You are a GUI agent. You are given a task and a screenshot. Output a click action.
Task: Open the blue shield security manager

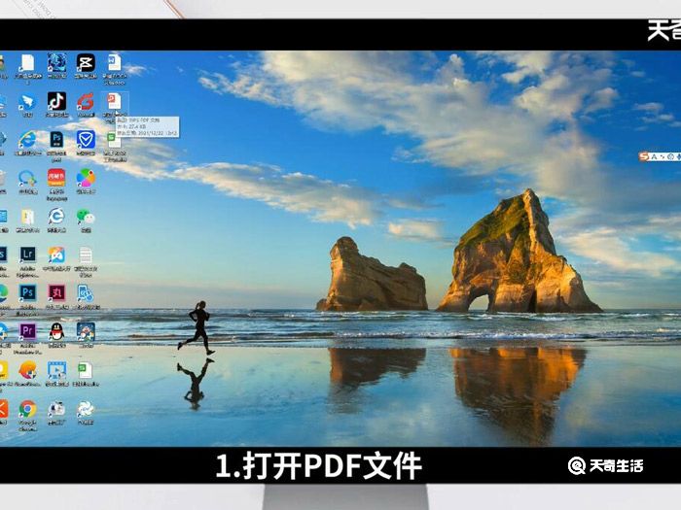tap(86, 140)
